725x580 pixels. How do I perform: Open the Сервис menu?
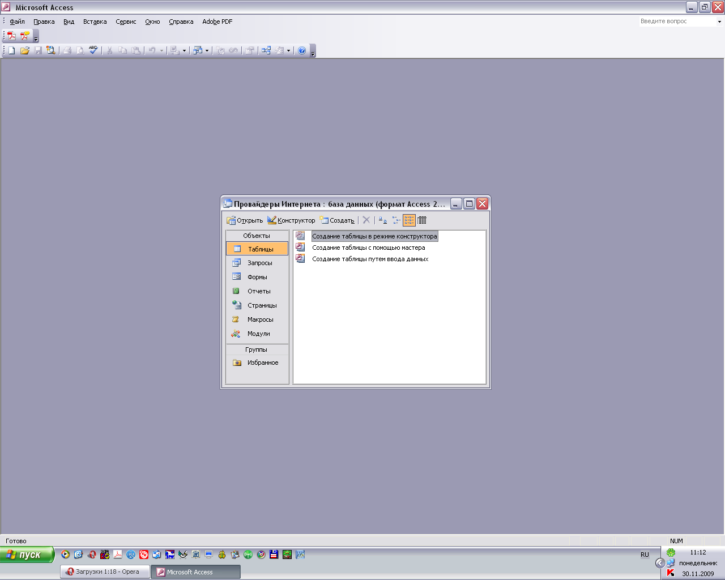(x=126, y=22)
